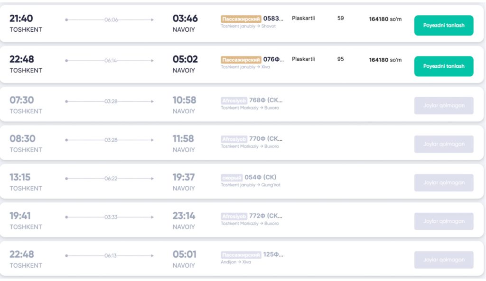Image resolution: width=486 pixels, height=281 pixels.
Task: Click the Пассажирский badge on Andijon–Xiva train
Action: 241,255
